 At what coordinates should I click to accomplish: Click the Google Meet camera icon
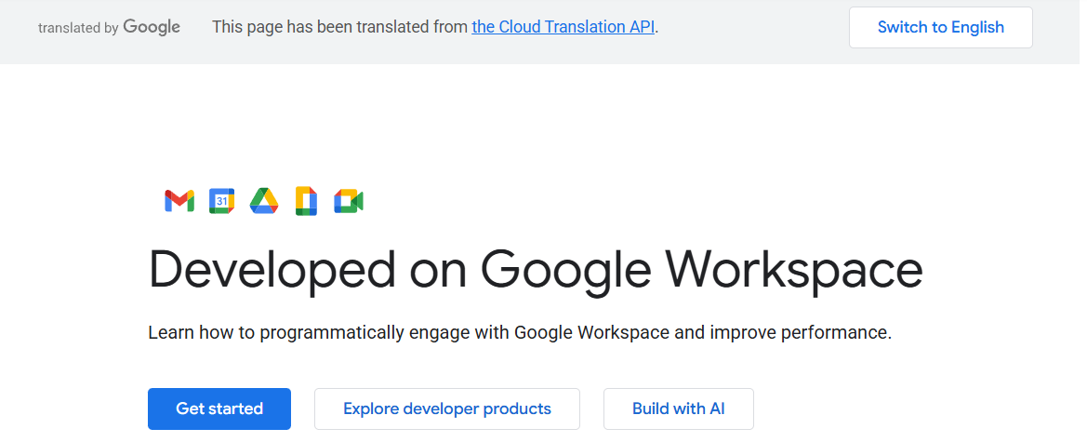(349, 200)
